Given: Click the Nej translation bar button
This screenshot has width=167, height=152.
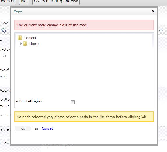Looking at the screenshot, I should (24, 2).
